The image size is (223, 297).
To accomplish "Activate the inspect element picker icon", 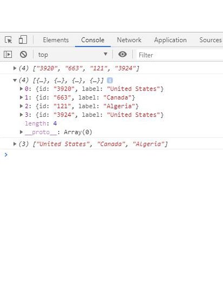I will click(x=8, y=40).
